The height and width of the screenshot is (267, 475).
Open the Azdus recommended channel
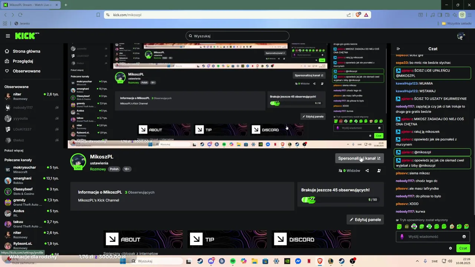point(31,213)
